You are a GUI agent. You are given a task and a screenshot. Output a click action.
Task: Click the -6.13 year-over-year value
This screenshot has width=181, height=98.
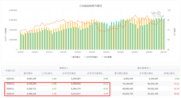point(105,84)
